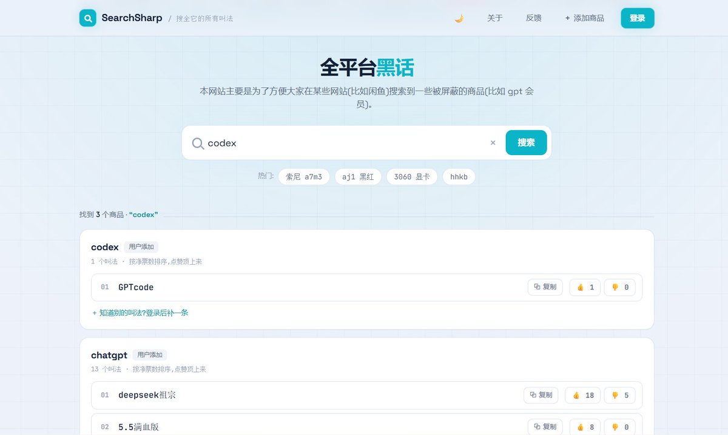The width and height of the screenshot is (728, 435).
Task: Open the 关于 page
Action: 495,18
